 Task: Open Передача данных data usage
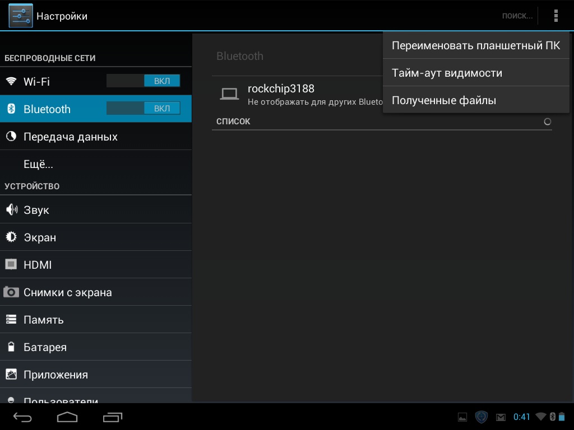[70, 137]
